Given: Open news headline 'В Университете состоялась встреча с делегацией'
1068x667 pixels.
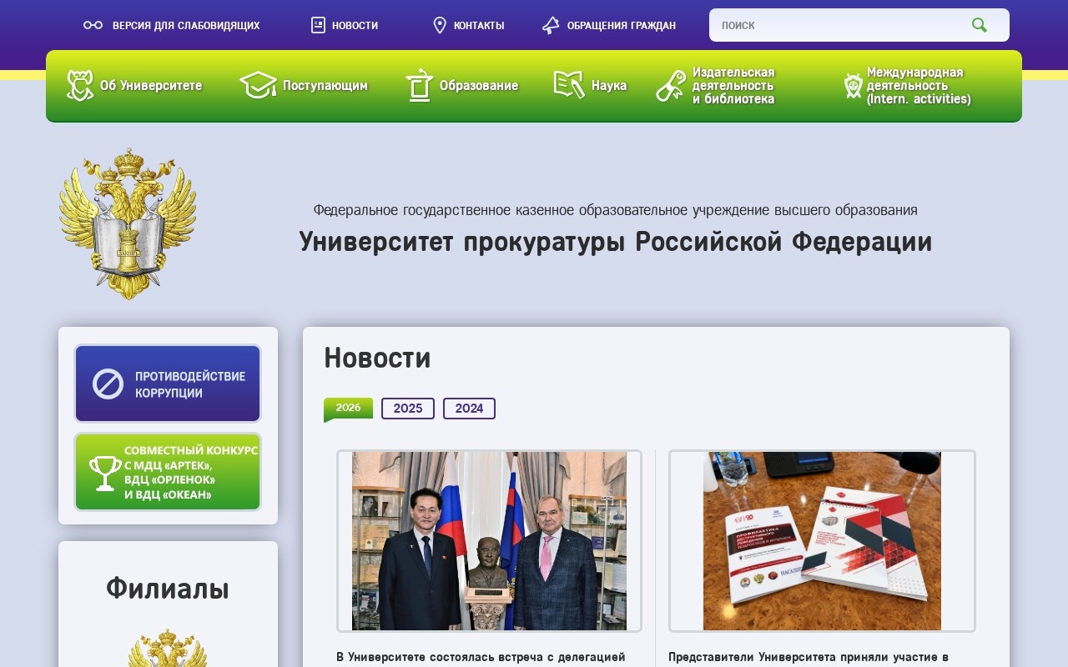Looking at the screenshot, I should point(481,657).
